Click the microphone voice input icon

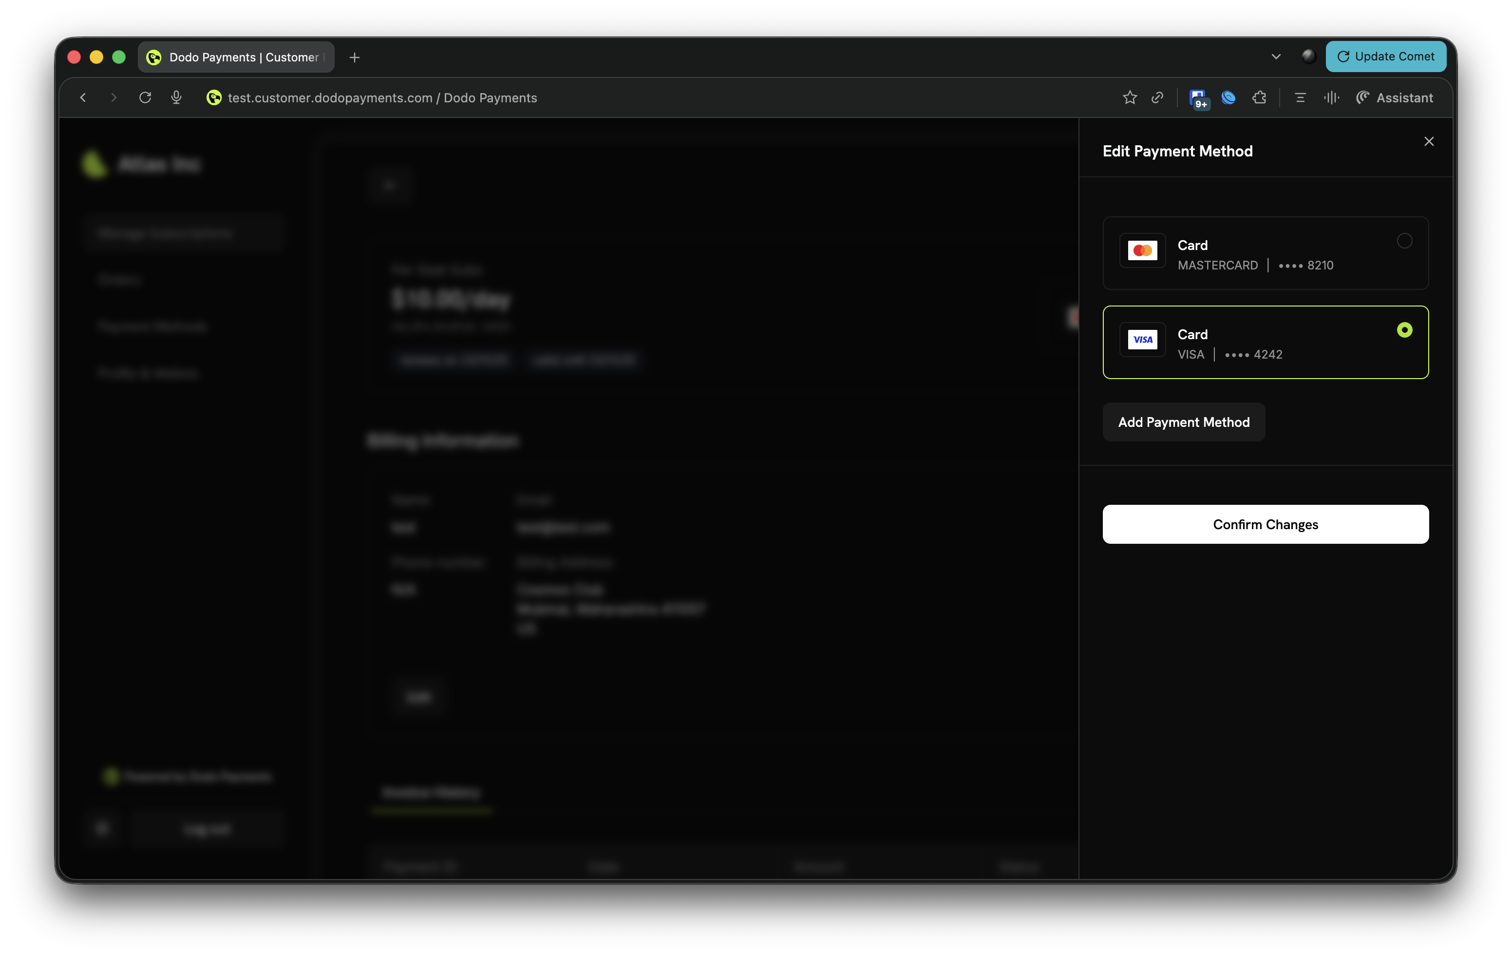click(x=176, y=97)
